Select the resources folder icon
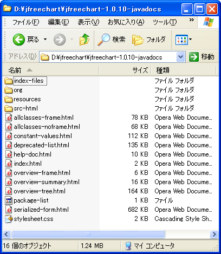The image size is (221, 254). [x=9, y=99]
